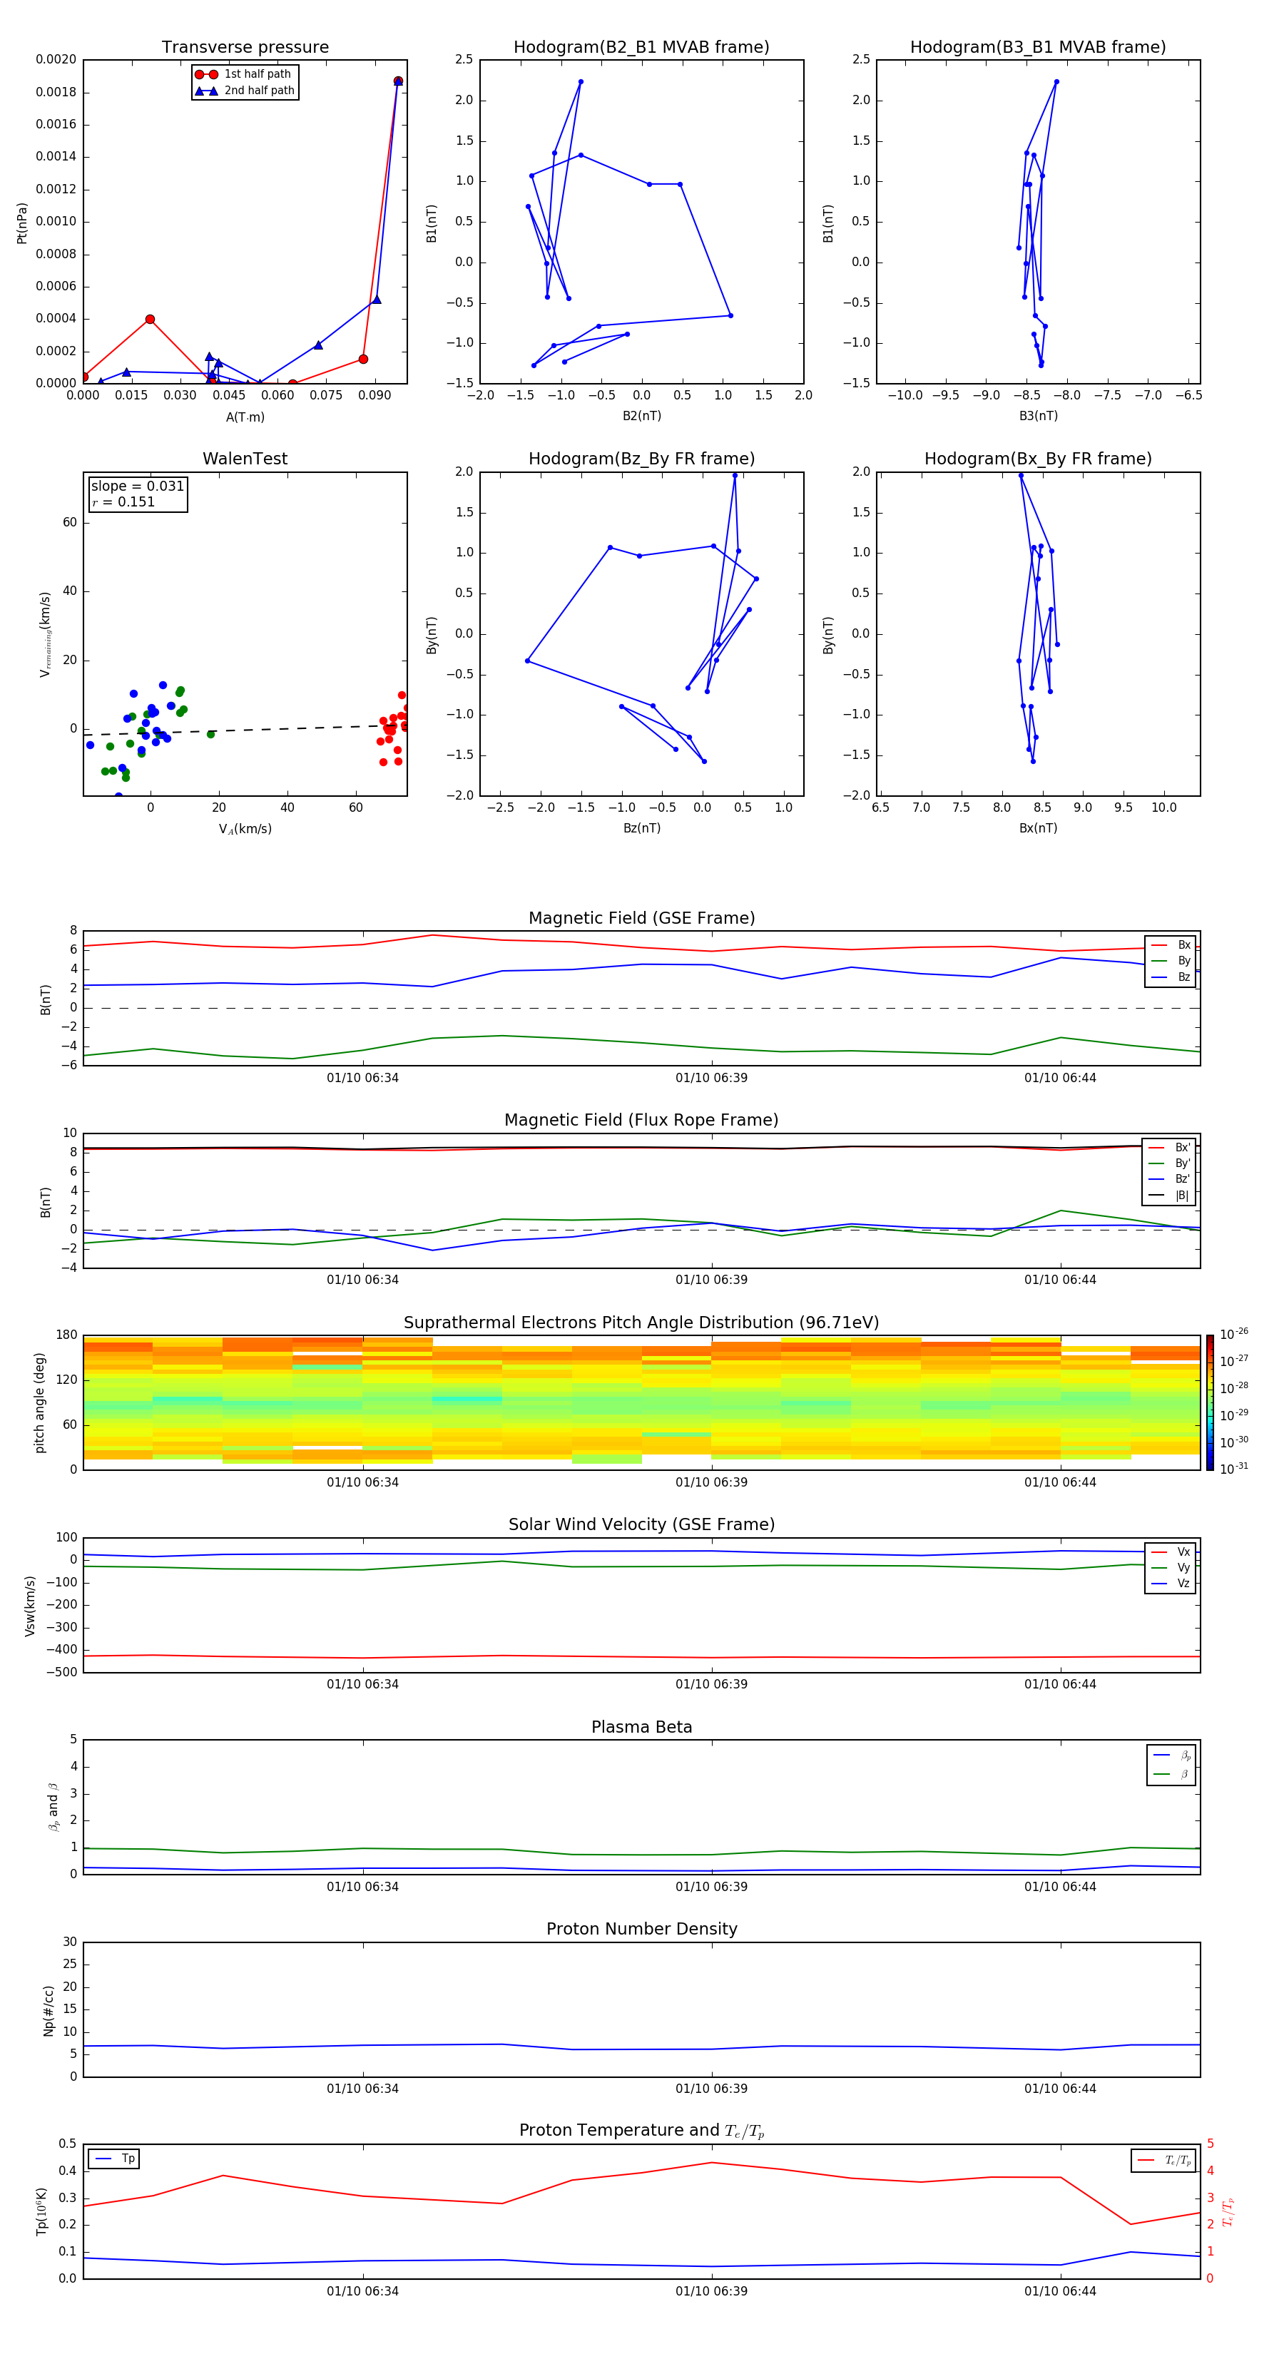
Task: Click the Bx' legend entry in Flux Rope panel
Action: click(x=1169, y=1148)
